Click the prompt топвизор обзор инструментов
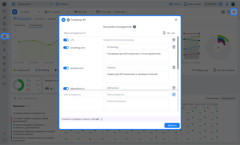 pos(29,113)
